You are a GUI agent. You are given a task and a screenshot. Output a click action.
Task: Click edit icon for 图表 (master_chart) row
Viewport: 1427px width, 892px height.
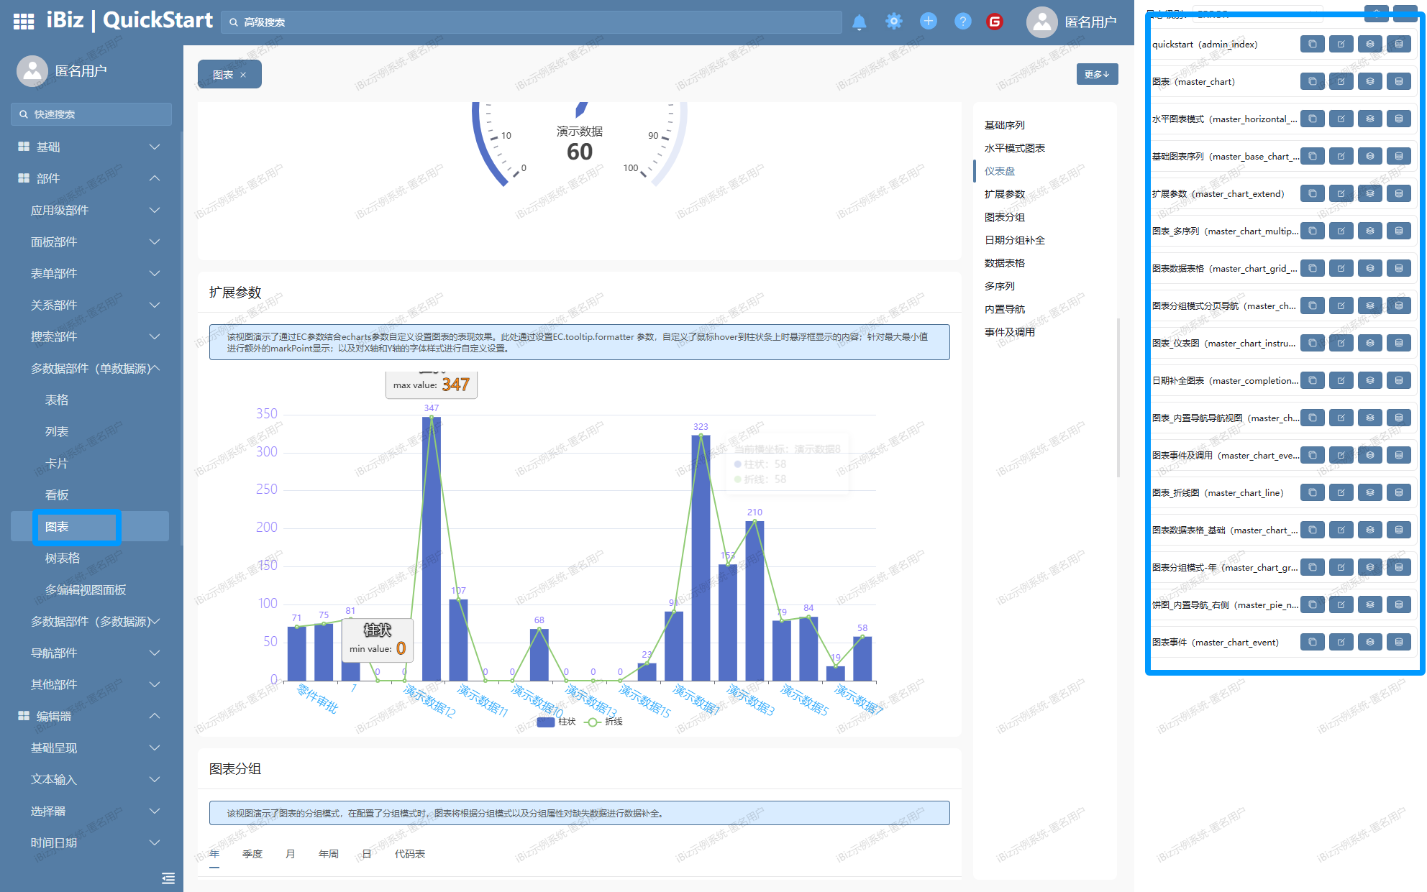pos(1341,82)
